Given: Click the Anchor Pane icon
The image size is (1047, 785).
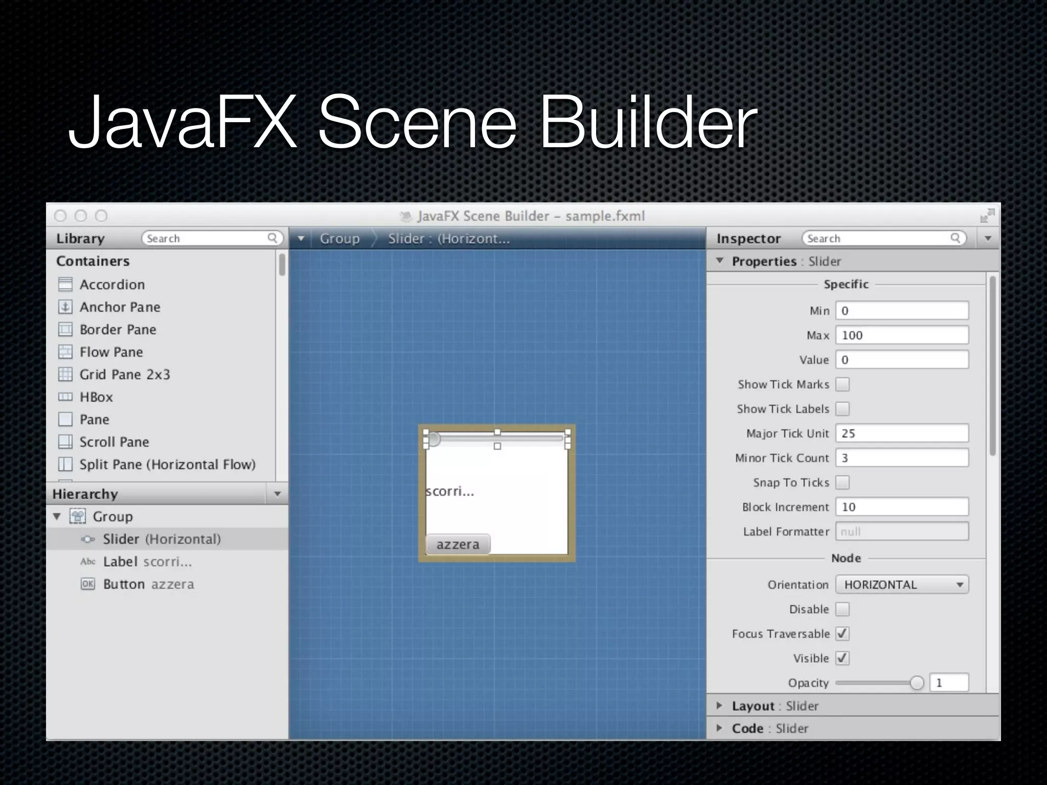Looking at the screenshot, I should point(65,307).
